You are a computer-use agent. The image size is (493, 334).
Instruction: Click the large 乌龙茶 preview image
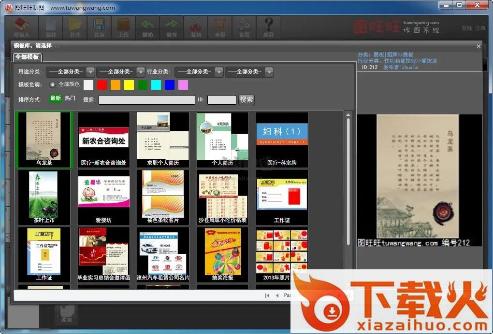click(420, 180)
